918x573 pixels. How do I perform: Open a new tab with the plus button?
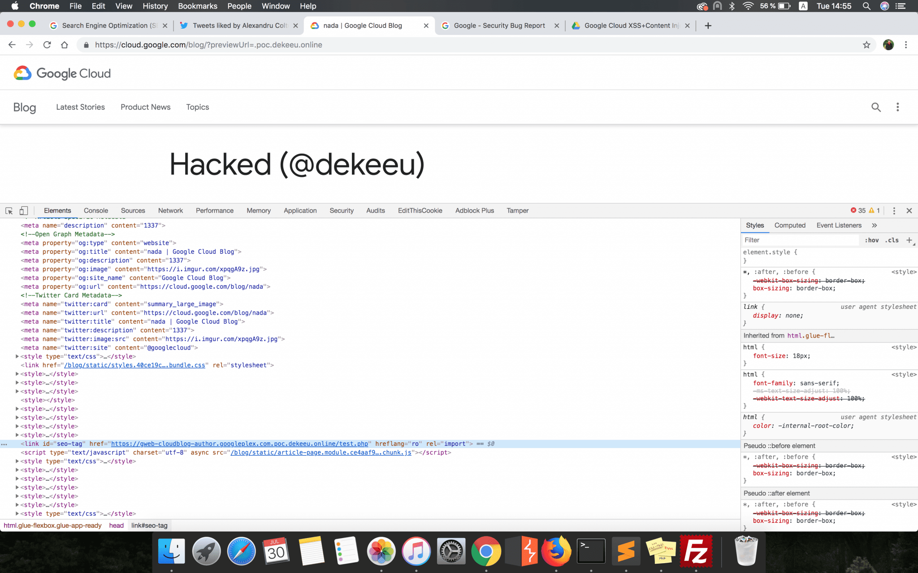[x=708, y=26]
